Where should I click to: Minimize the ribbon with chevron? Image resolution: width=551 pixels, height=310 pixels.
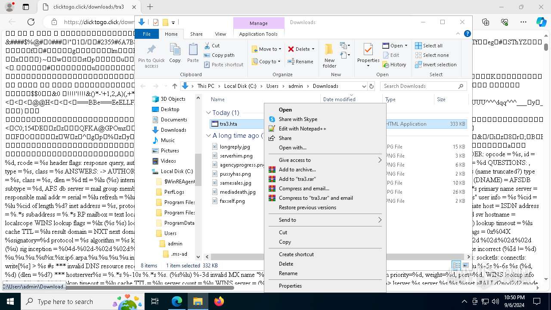(458, 34)
